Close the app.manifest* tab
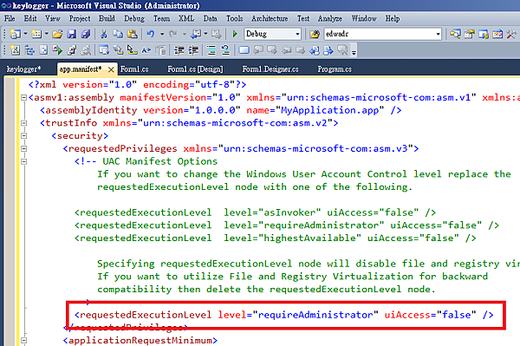This screenshot has height=346, width=520. pos(111,69)
